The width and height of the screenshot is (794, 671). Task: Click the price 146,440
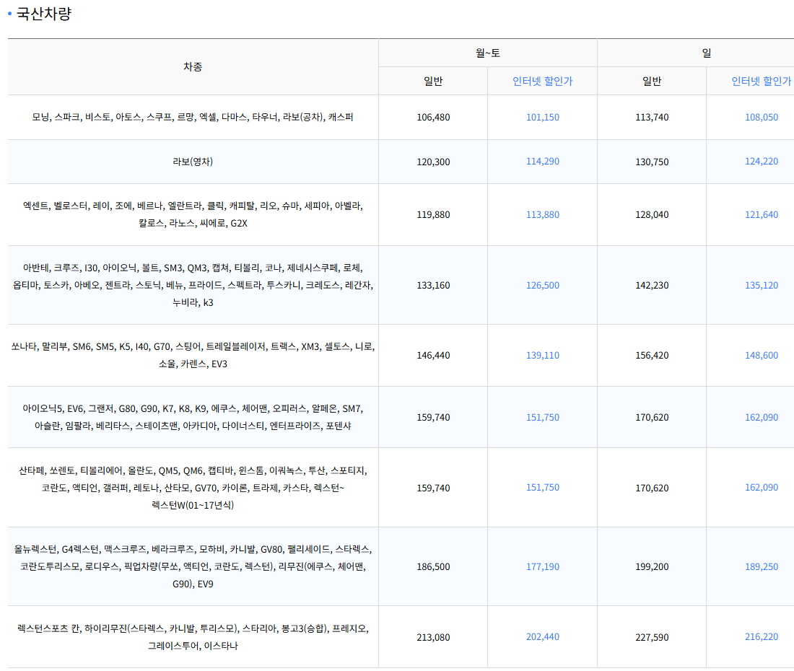click(x=433, y=355)
